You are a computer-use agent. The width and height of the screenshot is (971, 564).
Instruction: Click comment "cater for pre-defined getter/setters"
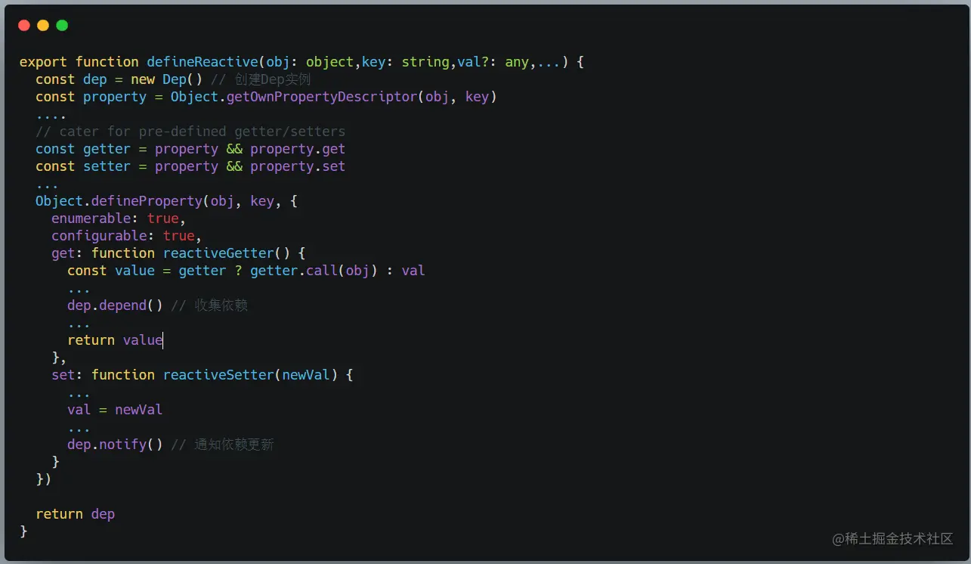190,132
